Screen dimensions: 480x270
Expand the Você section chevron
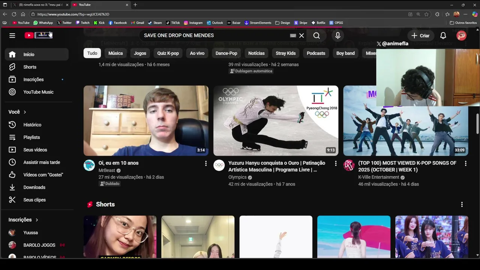coord(25,112)
